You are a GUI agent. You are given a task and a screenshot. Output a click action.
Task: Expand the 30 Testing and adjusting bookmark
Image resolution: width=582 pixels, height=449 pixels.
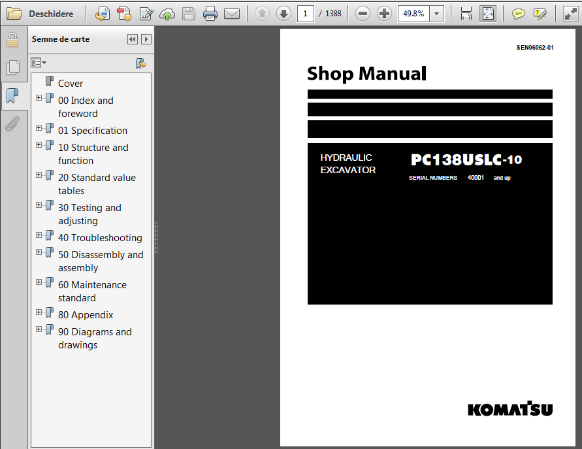39,205
